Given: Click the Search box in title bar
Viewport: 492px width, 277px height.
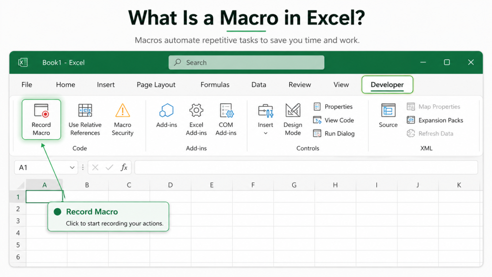Looking at the screenshot, I should click(x=246, y=62).
